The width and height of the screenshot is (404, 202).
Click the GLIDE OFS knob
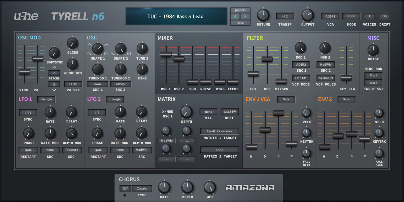pyautogui.click(x=73, y=64)
